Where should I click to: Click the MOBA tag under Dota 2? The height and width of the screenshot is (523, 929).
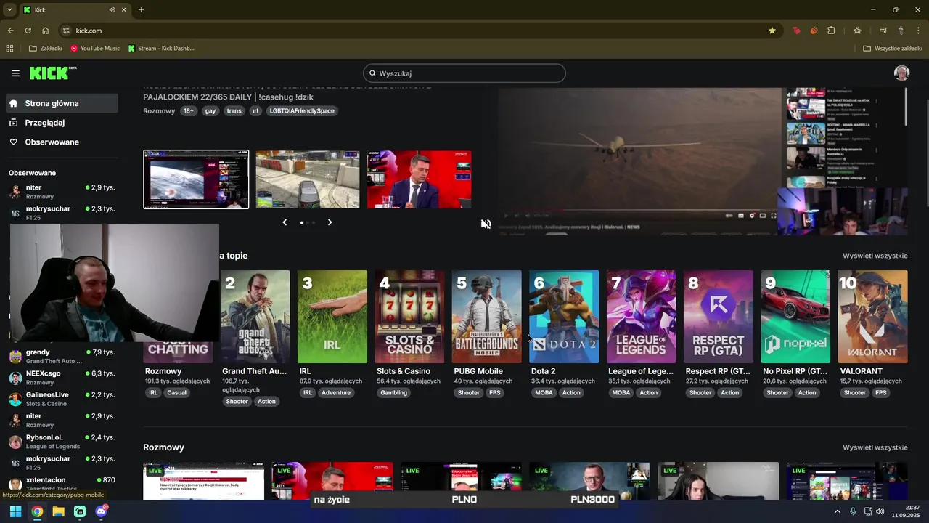[544, 393]
